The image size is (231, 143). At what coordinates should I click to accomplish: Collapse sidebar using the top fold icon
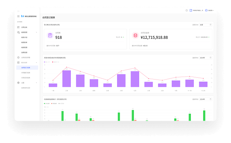click(18, 11)
